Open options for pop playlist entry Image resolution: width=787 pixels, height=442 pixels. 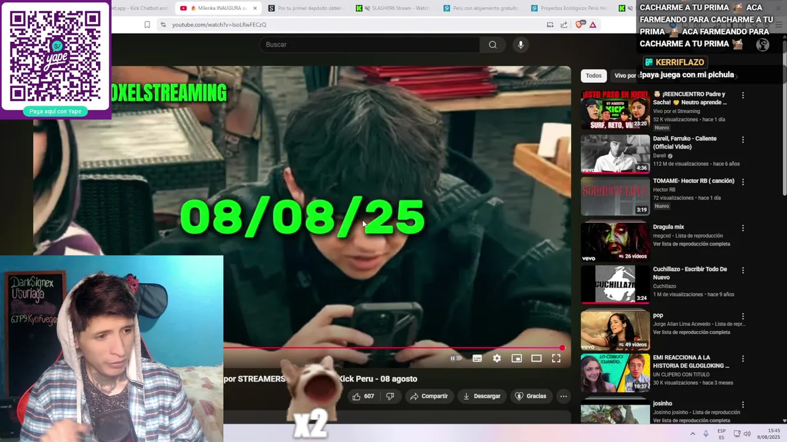click(743, 316)
